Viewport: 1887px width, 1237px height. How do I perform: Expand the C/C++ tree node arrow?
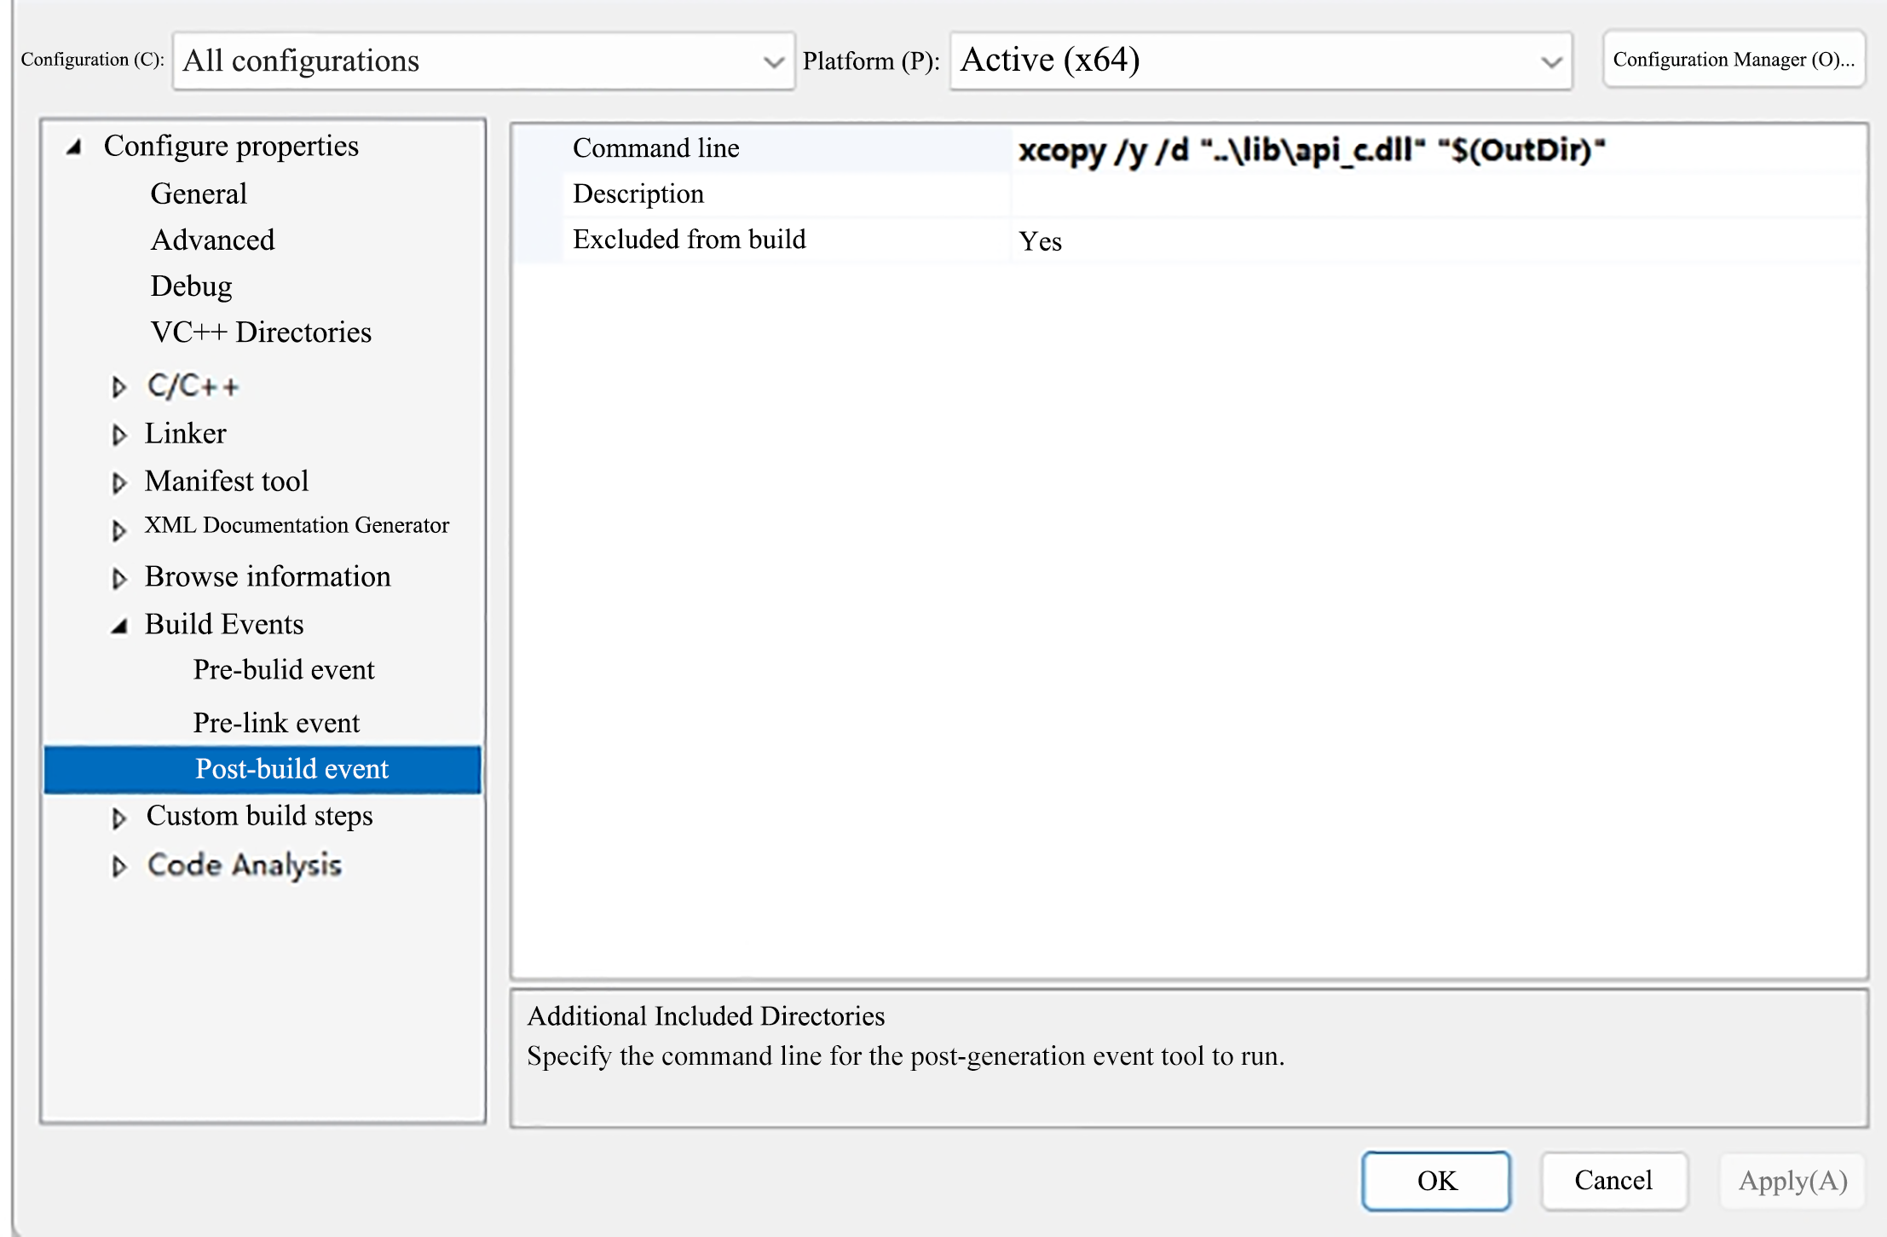point(118,387)
